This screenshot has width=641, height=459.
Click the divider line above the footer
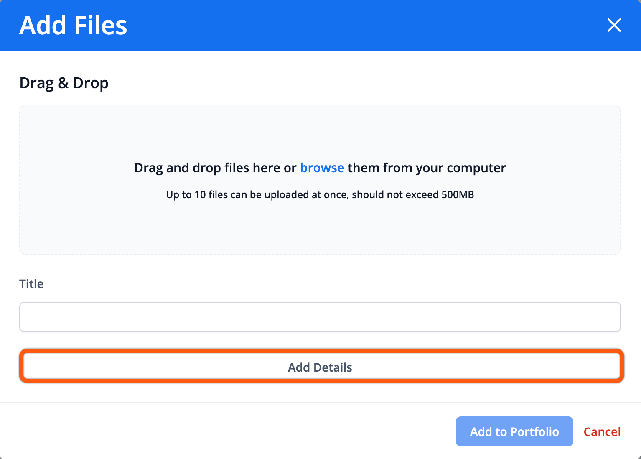(x=320, y=403)
